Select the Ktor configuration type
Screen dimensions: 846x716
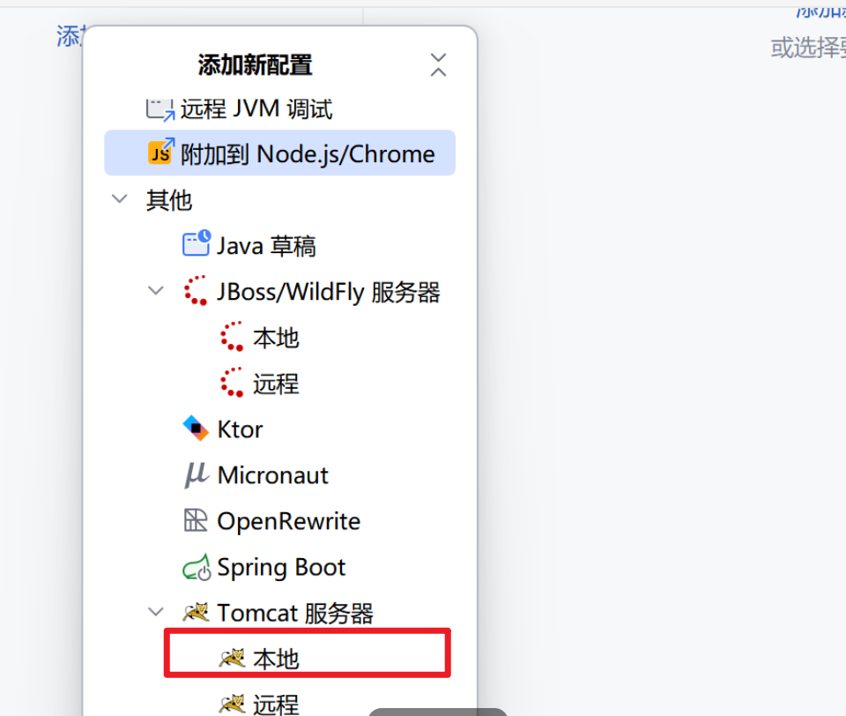tap(240, 429)
